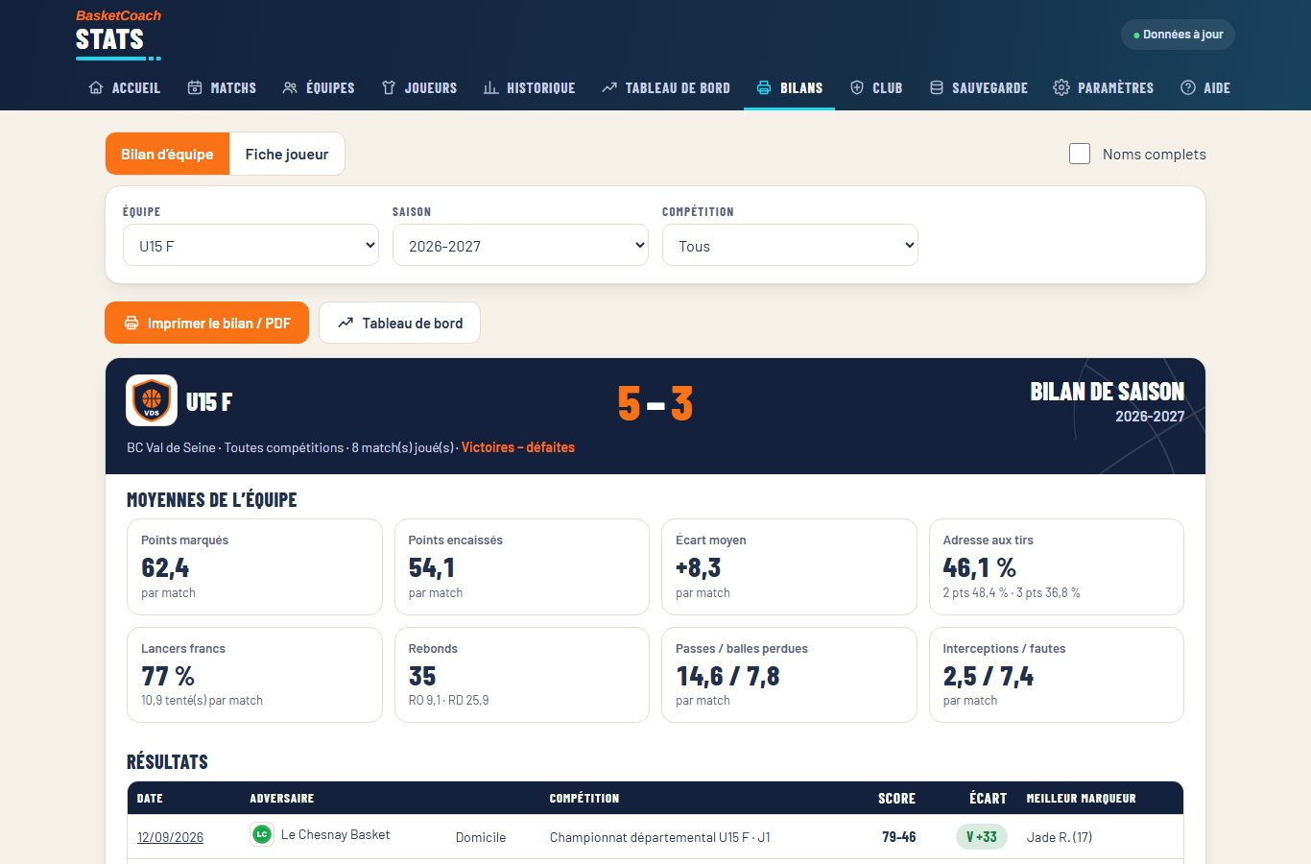Click the V +33 écart badge
This screenshot has width=1311, height=864.
(982, 836)
